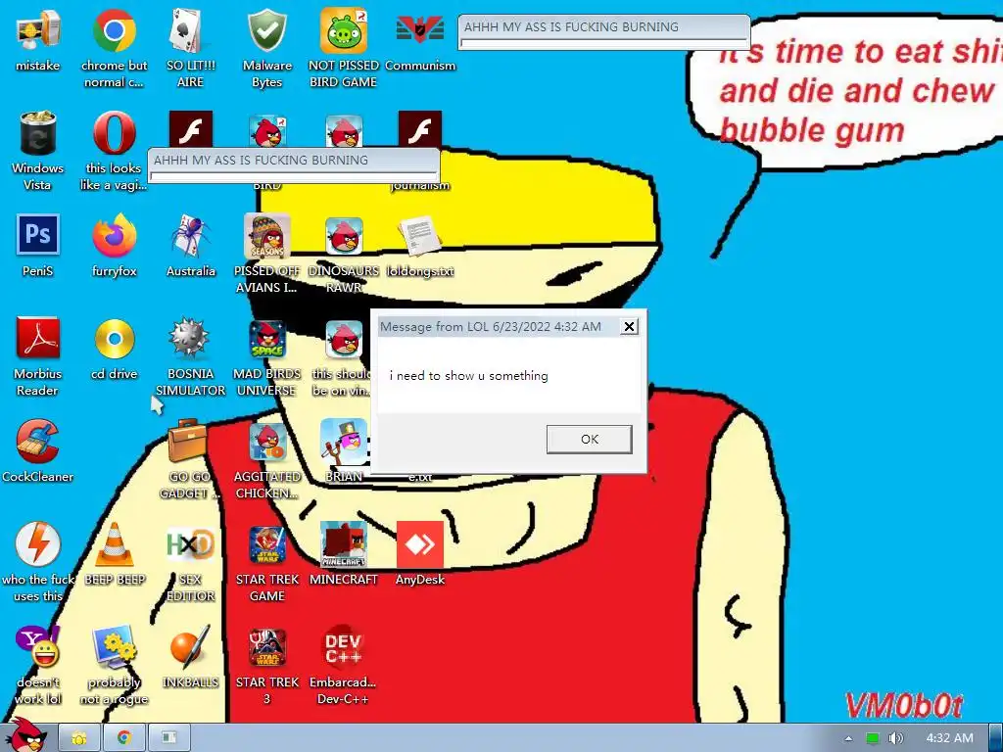This screenshot has width=1003, height=752.
Task: Open the 'cd drive' disc icon
Action: (114, 338)
